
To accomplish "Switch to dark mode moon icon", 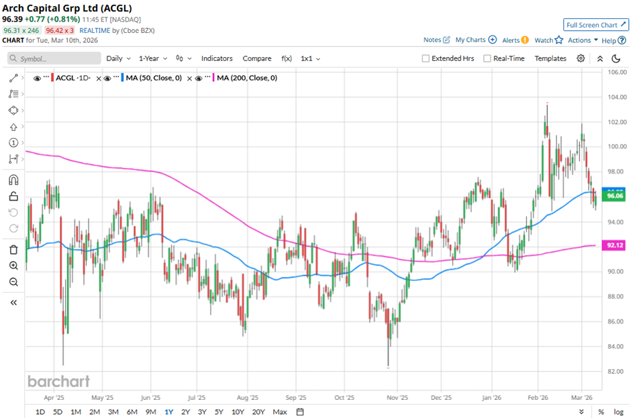I will (616, 58).
